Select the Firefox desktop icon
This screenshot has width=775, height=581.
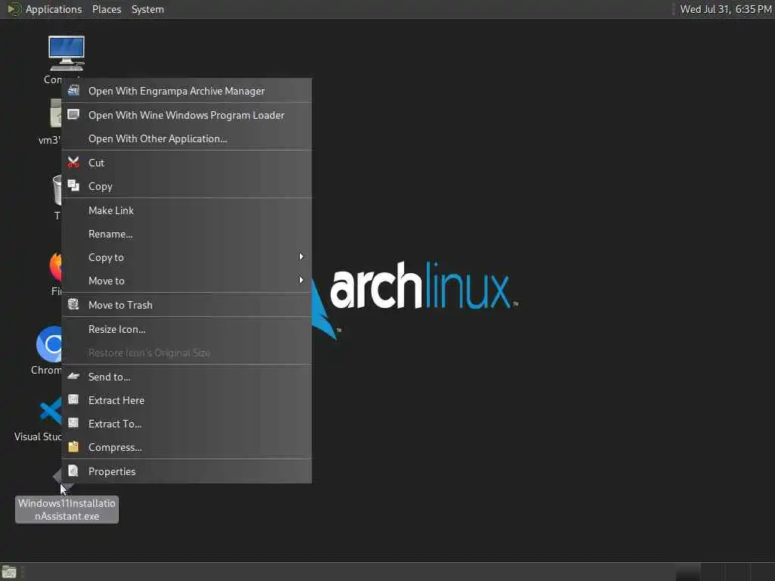55,266
